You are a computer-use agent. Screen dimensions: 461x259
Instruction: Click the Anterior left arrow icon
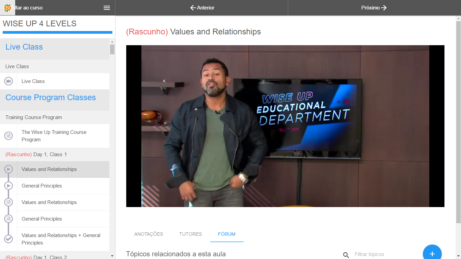[x=193, y=8]
